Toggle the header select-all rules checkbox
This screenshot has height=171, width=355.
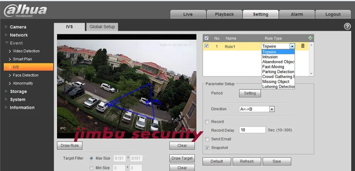pyautogui.click(x=206, y=38)
